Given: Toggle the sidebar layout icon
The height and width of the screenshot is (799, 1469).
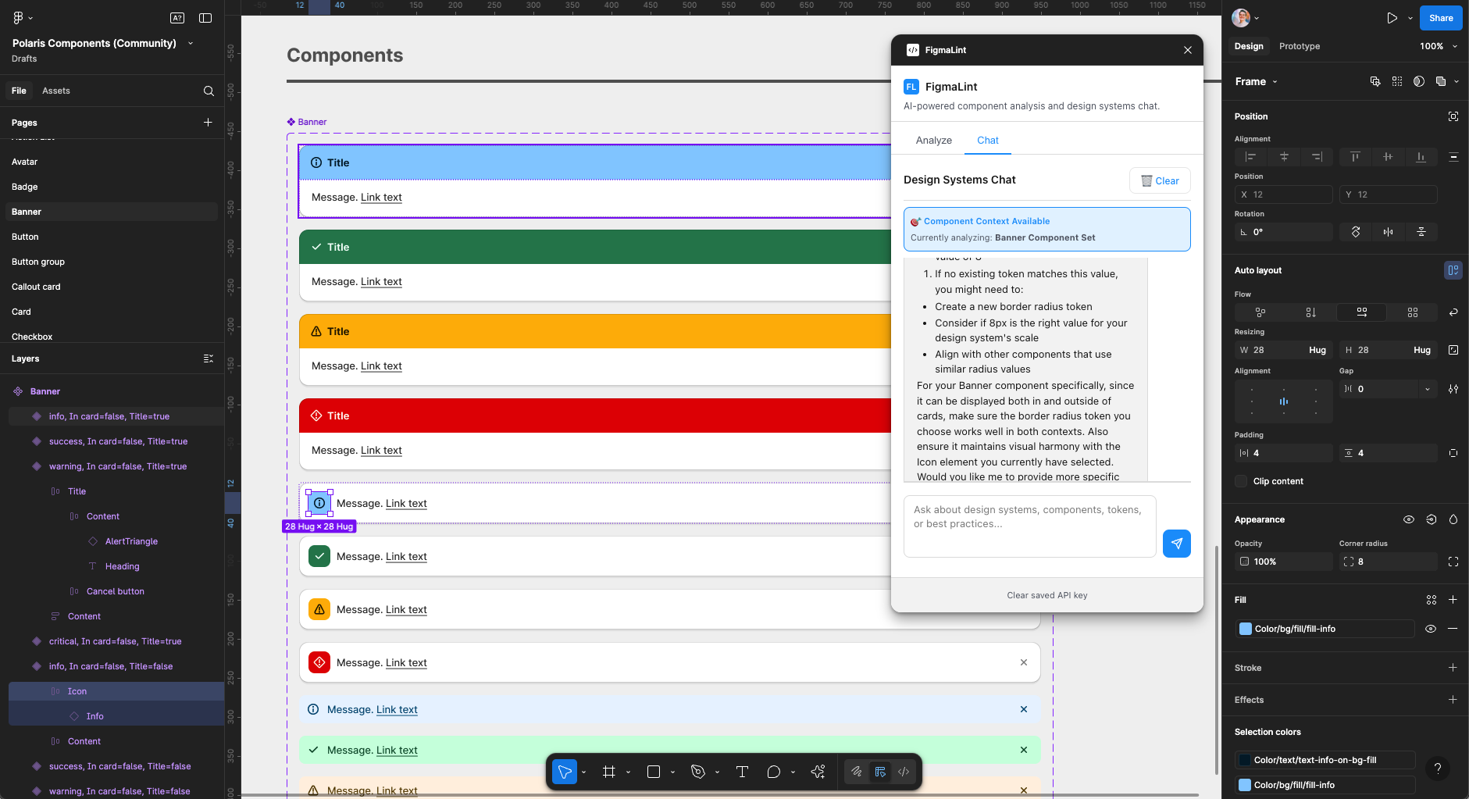Looking at the screenshot, I should click(x=205, y=18).
